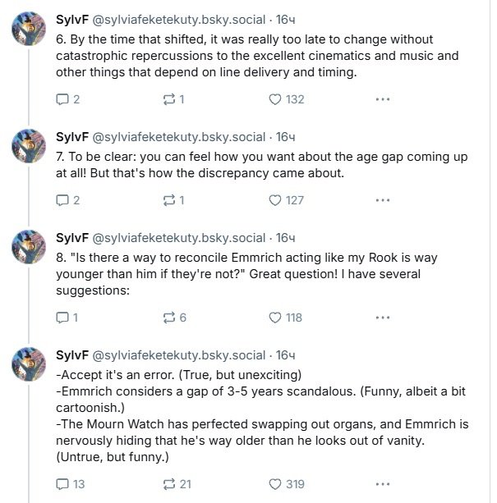Repost post 7 about the discrepancy

[x=169, y=200]
